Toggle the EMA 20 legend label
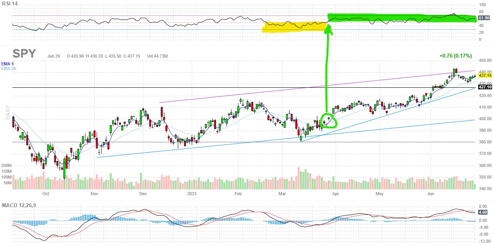The image size is (494, 245). coord(8,68)
